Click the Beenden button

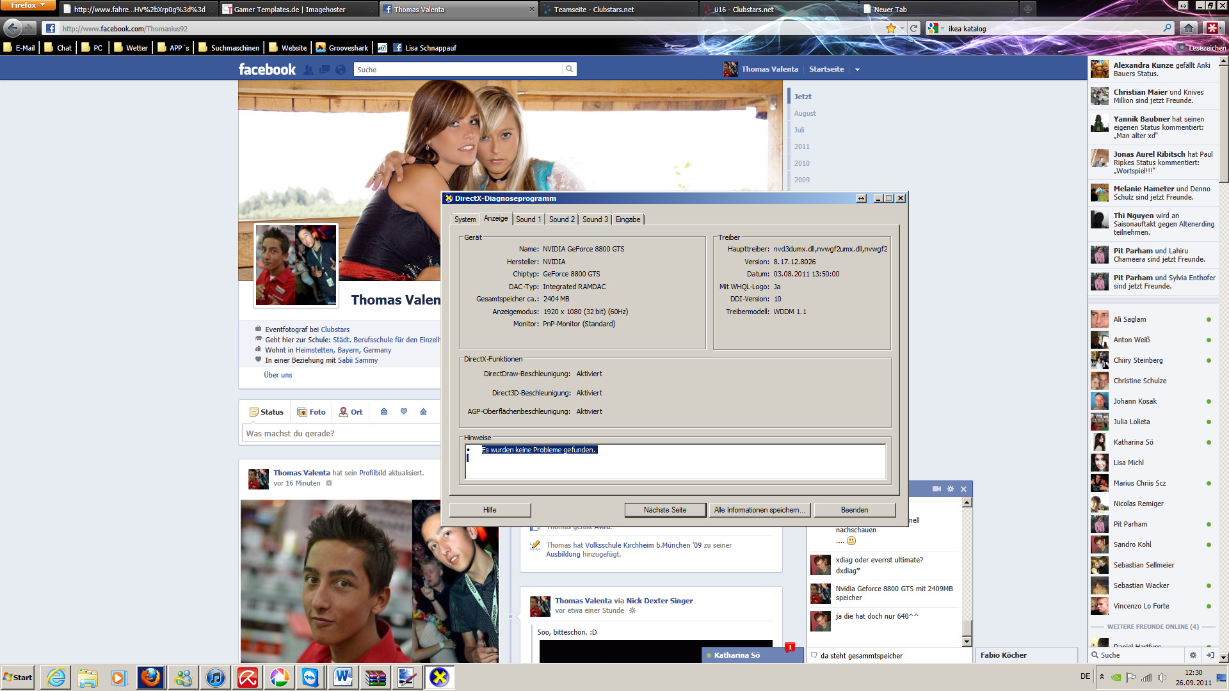855,510
